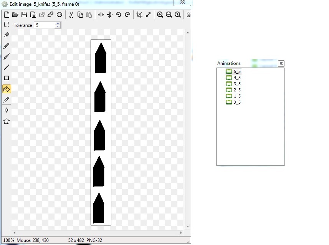Click the Tolerance input field
This screenshot has height=245, width=329.
[44, 25]
